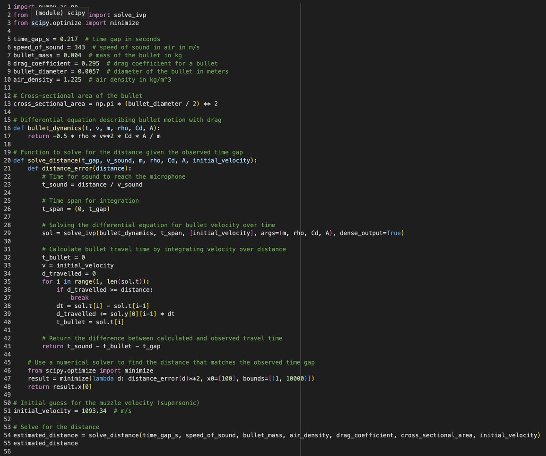Click the 'solve_distance' function definition on line 20

pos(53,160)
